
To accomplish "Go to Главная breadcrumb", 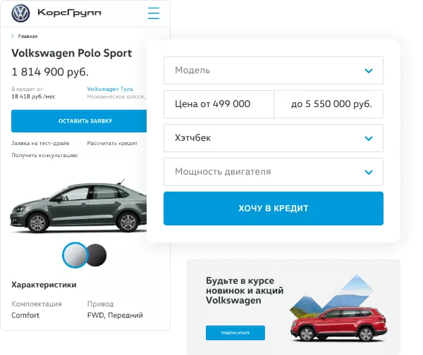I will tap(27, 37).
